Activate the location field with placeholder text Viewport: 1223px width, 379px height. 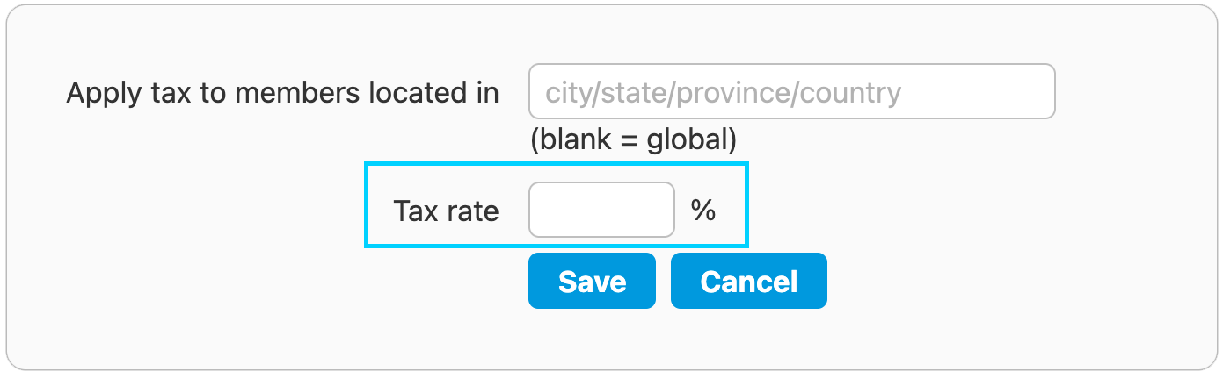click(791, 91)
